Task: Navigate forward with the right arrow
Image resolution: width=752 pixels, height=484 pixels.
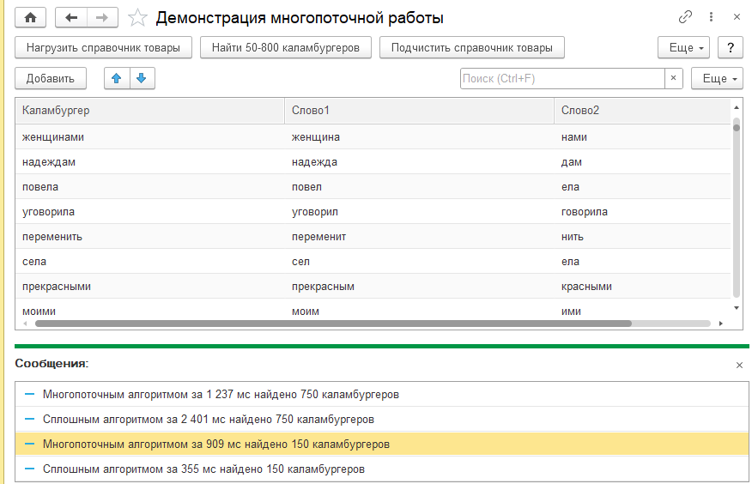Action: pos(102,18)
